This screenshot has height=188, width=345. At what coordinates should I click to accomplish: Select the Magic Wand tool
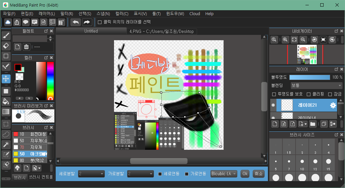6,145
